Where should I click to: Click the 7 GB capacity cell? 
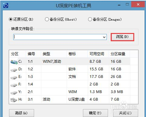pos(115,99)
